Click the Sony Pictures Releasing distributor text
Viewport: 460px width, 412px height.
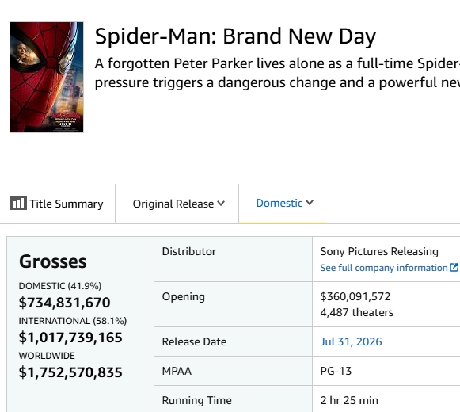click(x=379, y=251)
